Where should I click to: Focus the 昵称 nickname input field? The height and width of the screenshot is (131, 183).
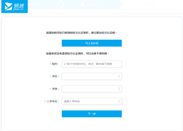pos(92,64)
